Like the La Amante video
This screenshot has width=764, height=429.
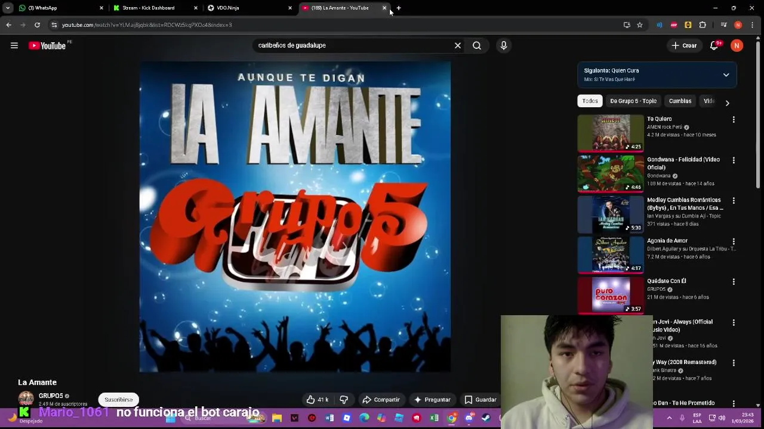coord(318,400)
